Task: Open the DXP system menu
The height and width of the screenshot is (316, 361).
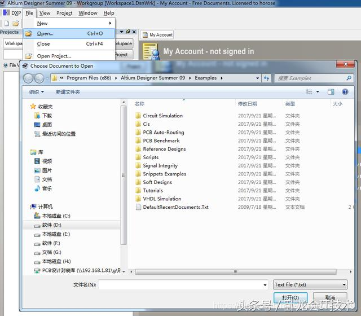Action: tap(12, 13)
